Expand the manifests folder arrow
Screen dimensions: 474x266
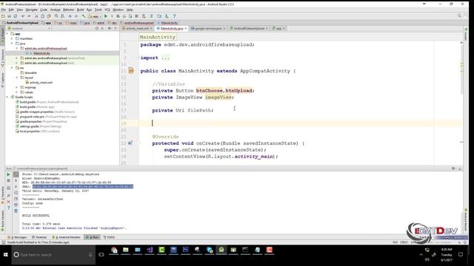click(12, 38)
